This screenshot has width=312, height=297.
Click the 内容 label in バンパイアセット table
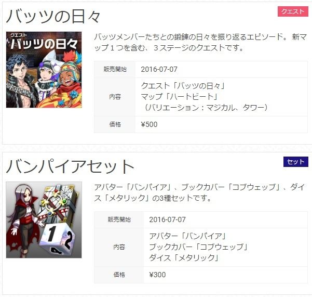(x=119, y=247)
